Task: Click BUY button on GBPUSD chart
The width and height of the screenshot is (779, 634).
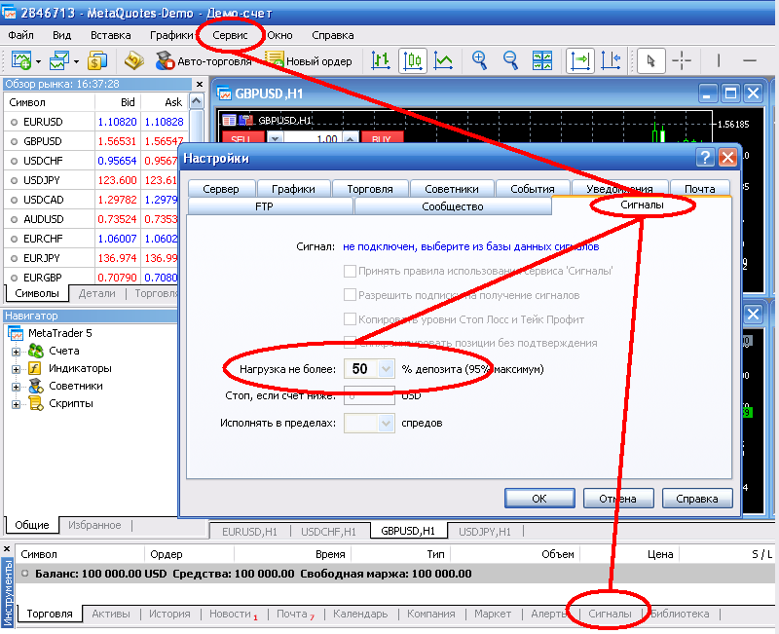Action: click(x=382, y=138)
